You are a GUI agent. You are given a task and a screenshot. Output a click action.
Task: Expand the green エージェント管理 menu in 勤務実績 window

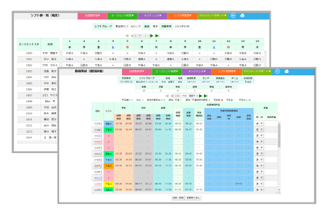pyautogui.click(x=167, y=71)
